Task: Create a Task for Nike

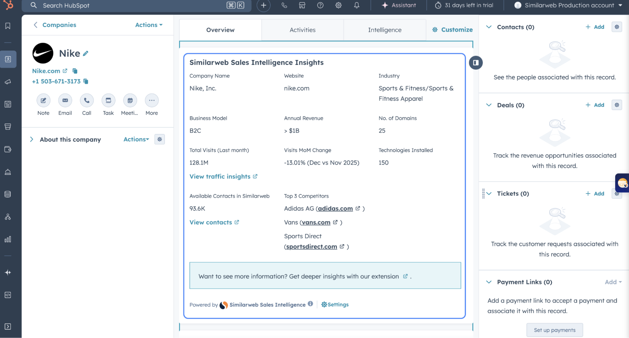Action: [x=108, y=101]
